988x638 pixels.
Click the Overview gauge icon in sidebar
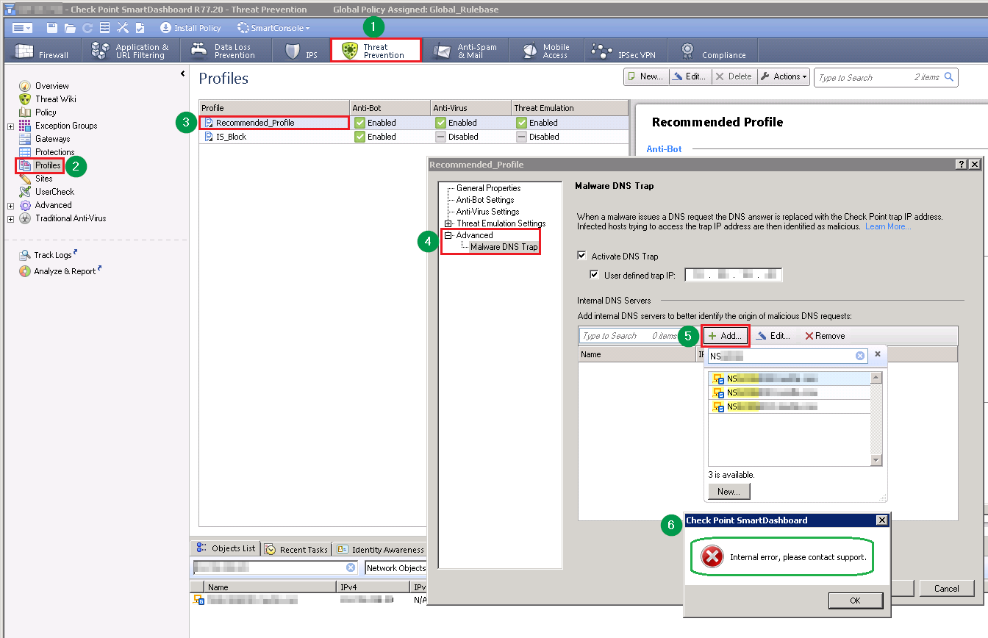(25, 86)
